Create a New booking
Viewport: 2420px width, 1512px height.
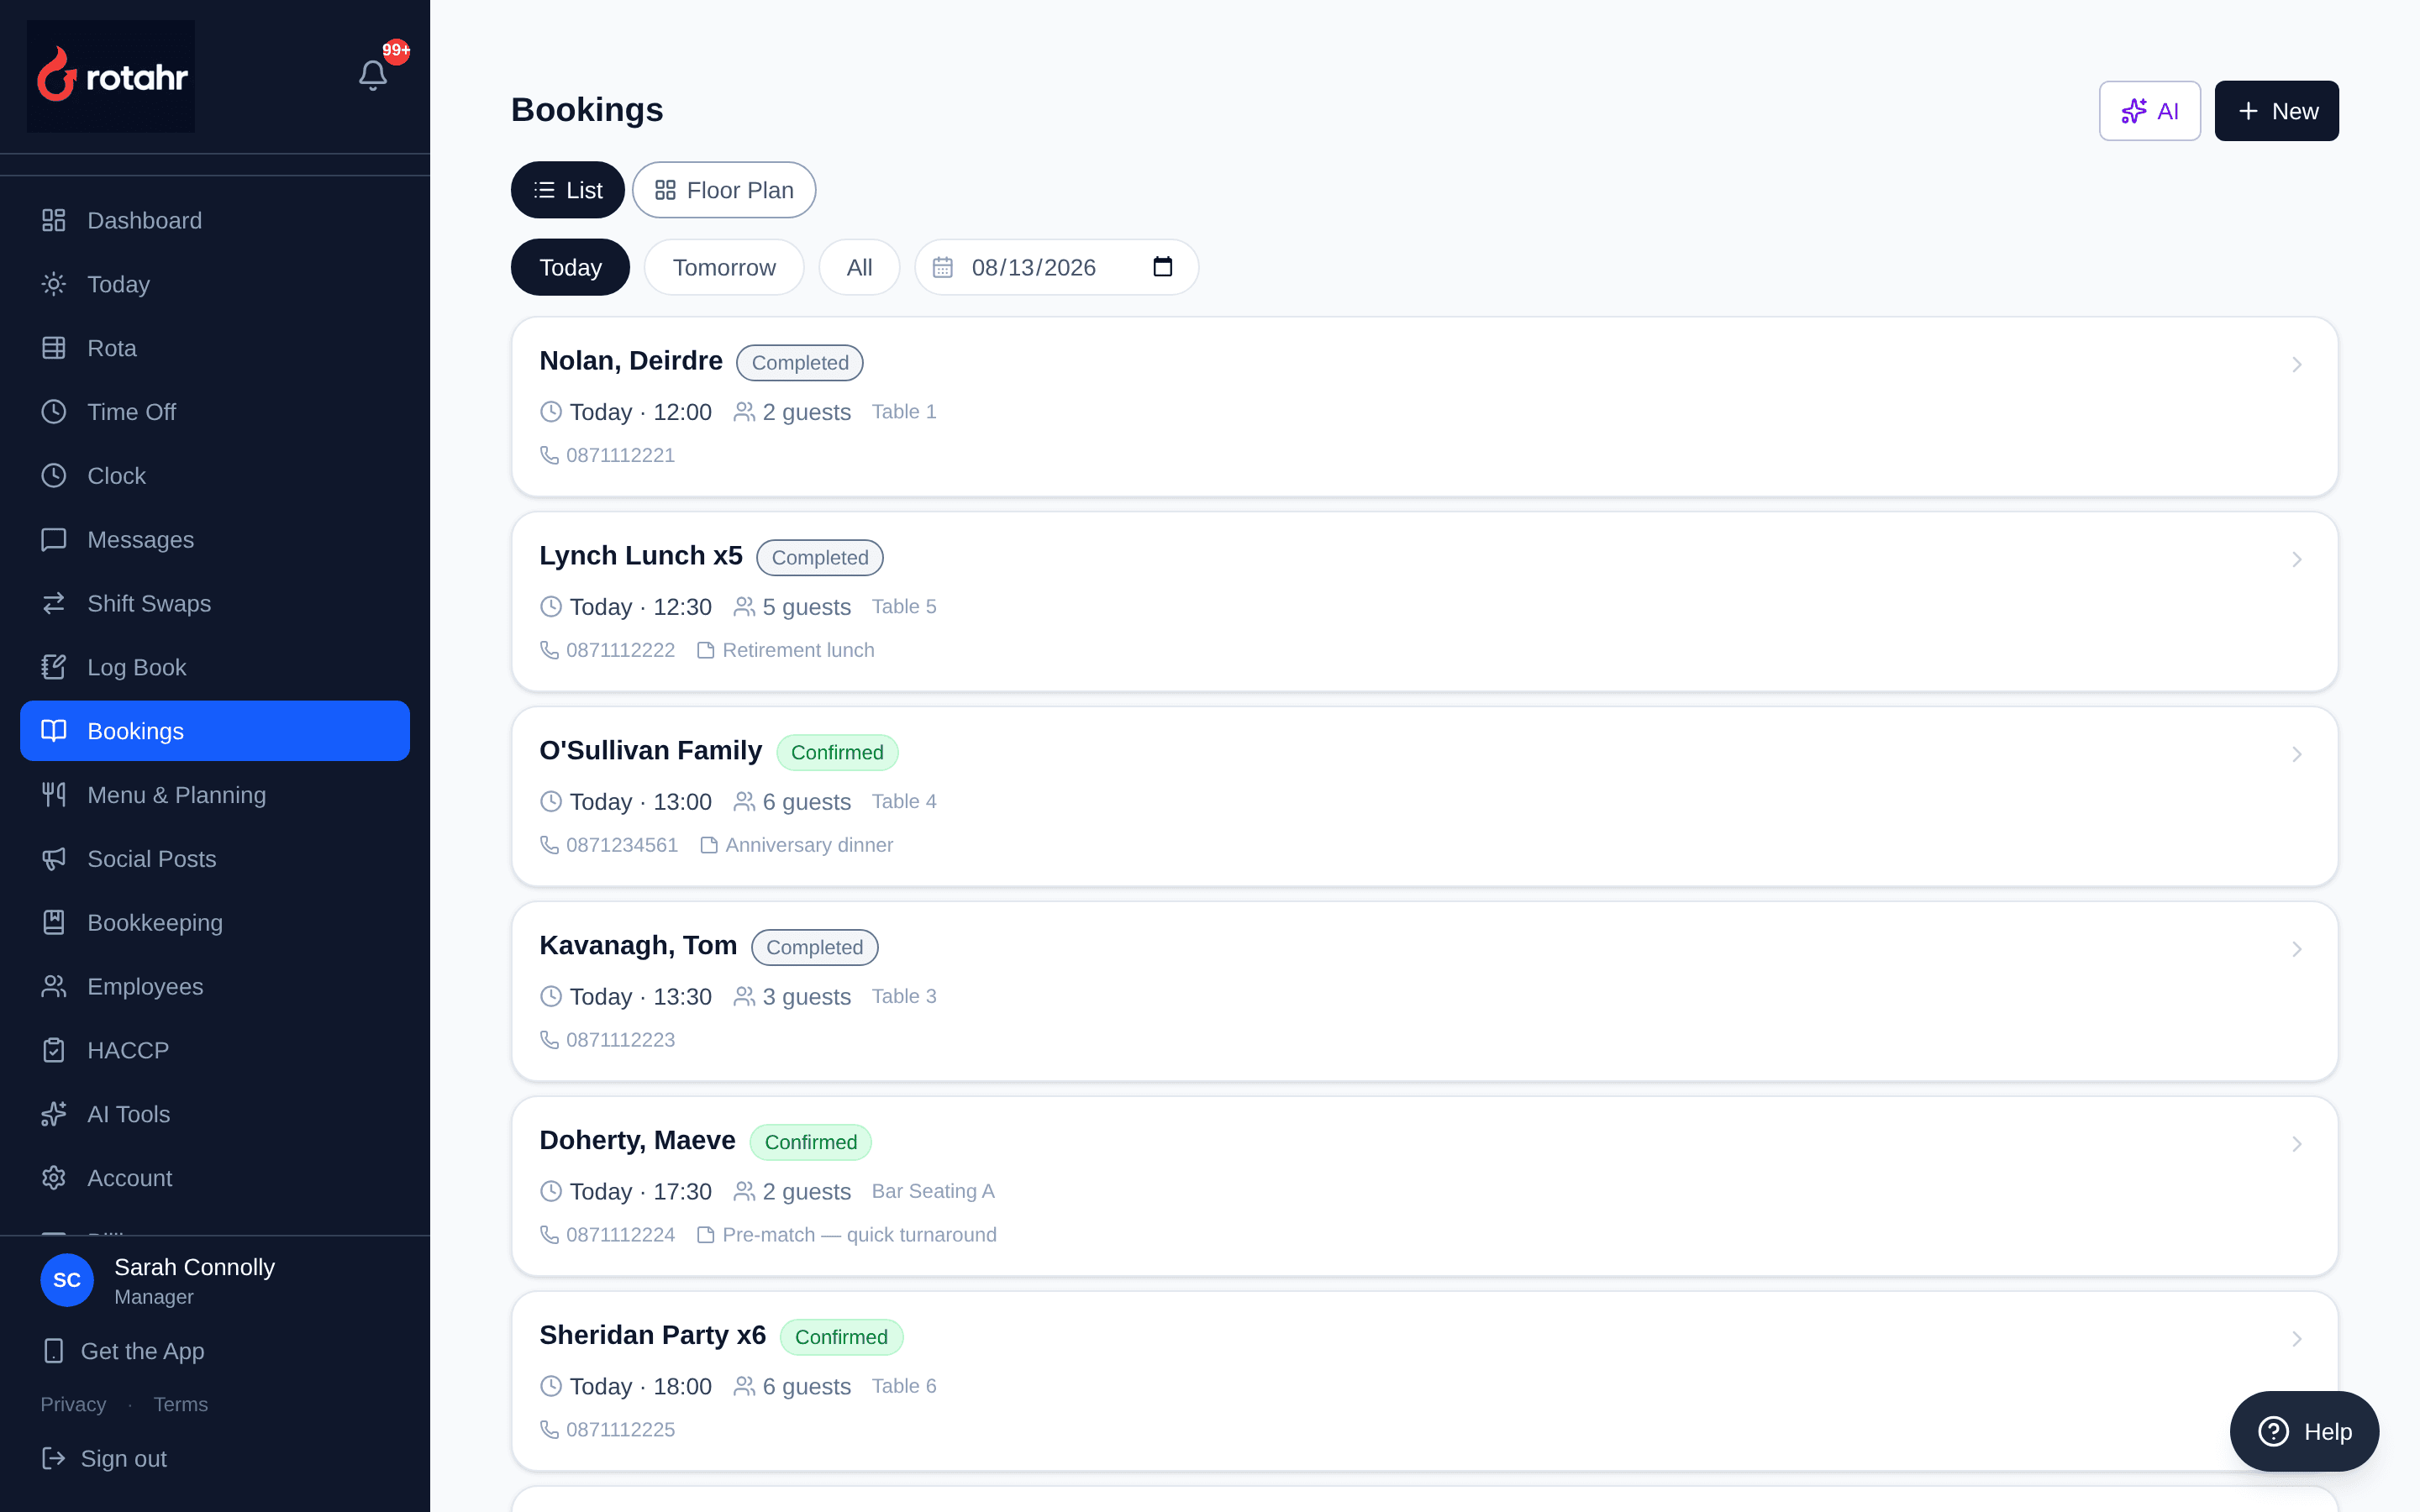2277,111
